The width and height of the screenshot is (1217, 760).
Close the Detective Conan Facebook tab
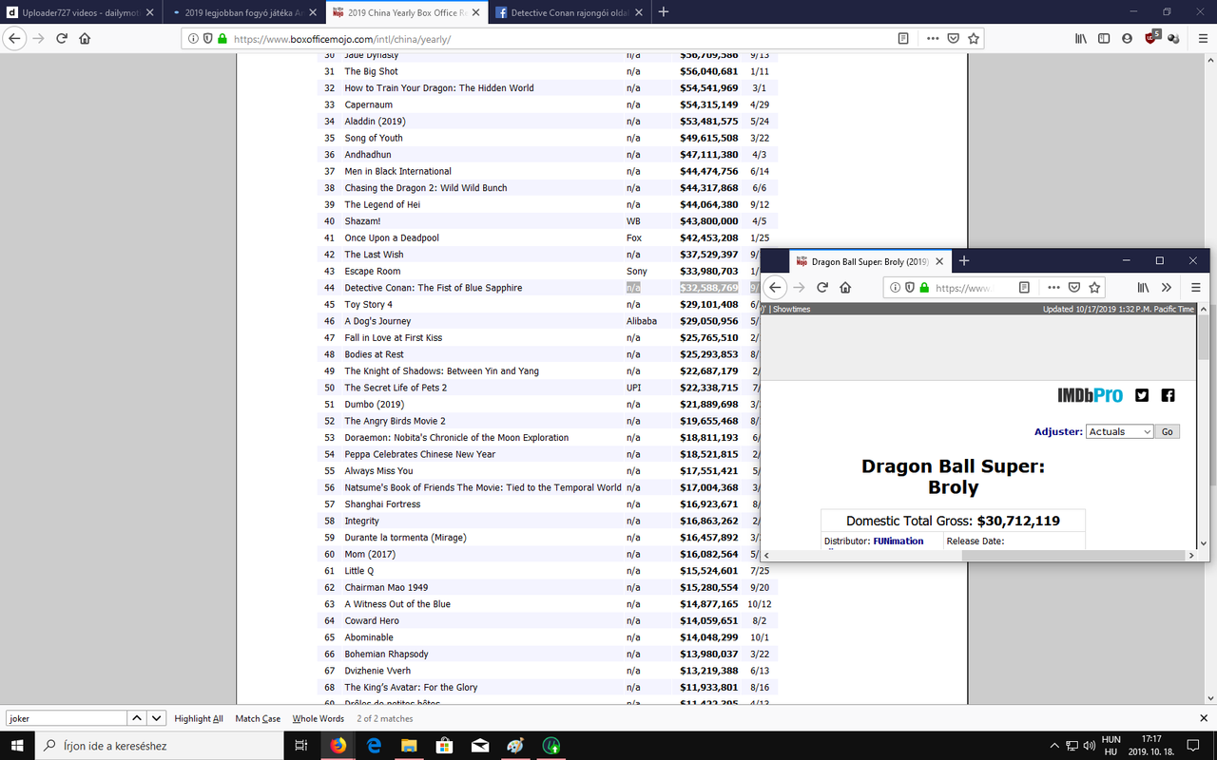coord(637,12)
